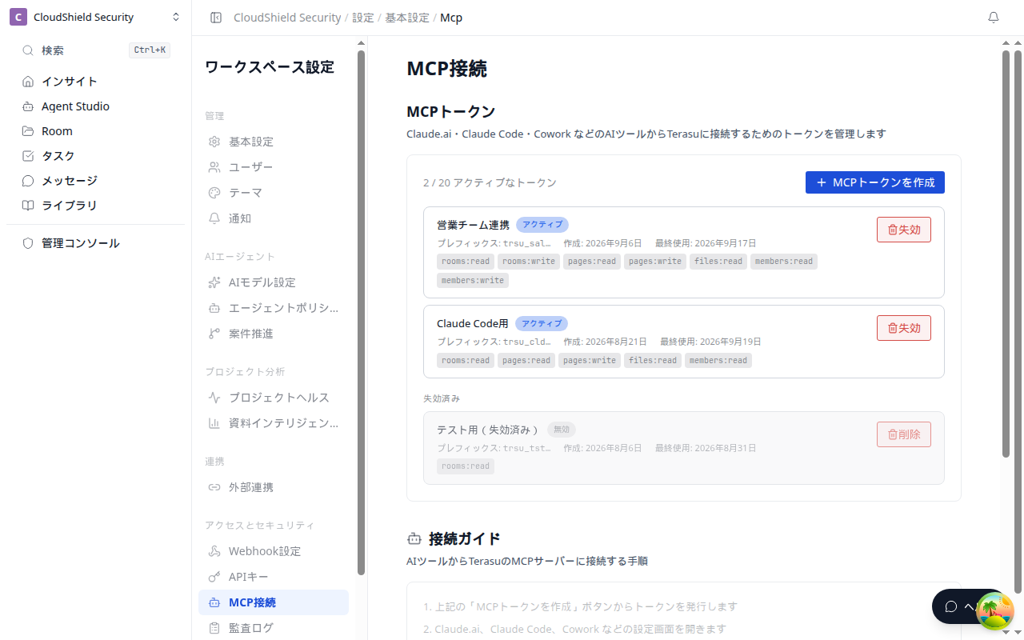1024x640 pixels.
Task: Open 資料インテリジェンス settings
Action: pyautogui.click(x=274, y=423)
